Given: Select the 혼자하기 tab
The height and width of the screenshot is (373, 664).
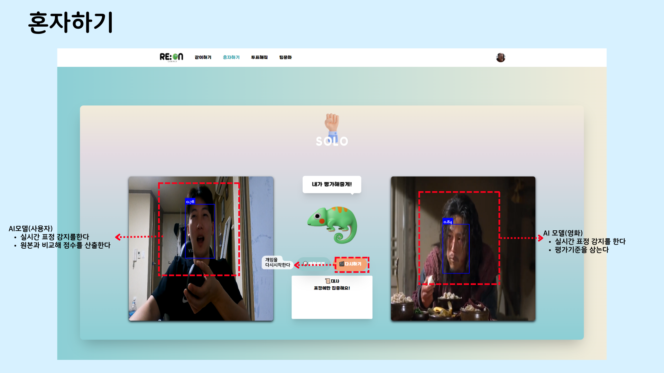Looking at the screenshot, I should click(231, 57).
